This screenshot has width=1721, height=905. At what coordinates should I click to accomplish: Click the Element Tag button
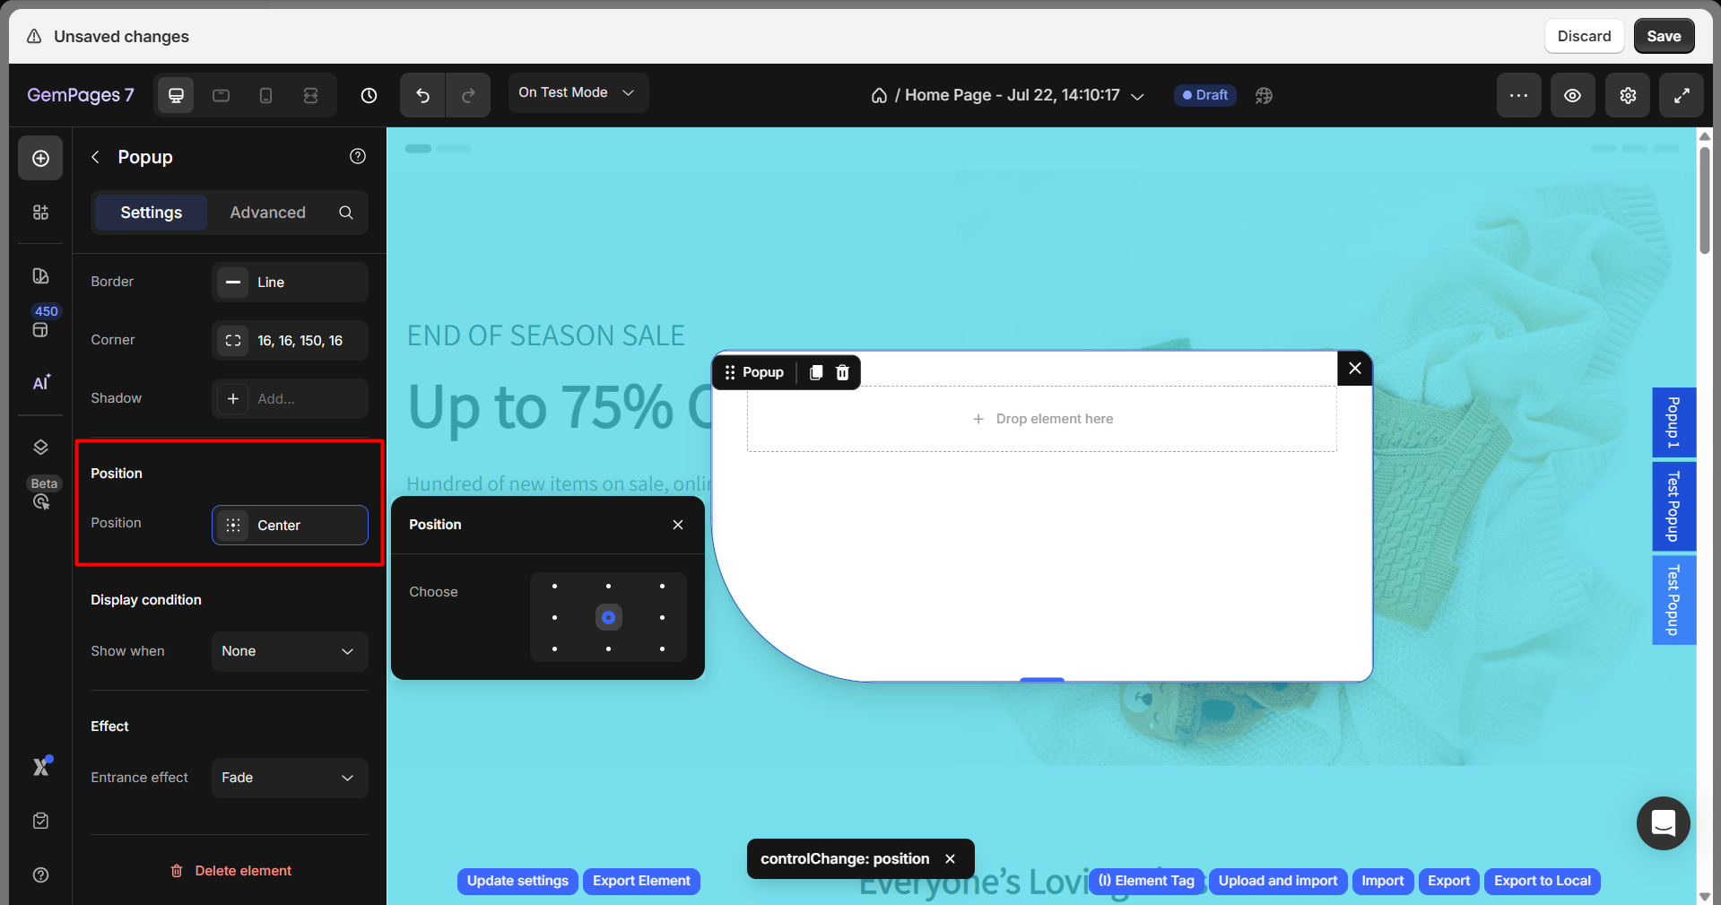(1146, 881)
